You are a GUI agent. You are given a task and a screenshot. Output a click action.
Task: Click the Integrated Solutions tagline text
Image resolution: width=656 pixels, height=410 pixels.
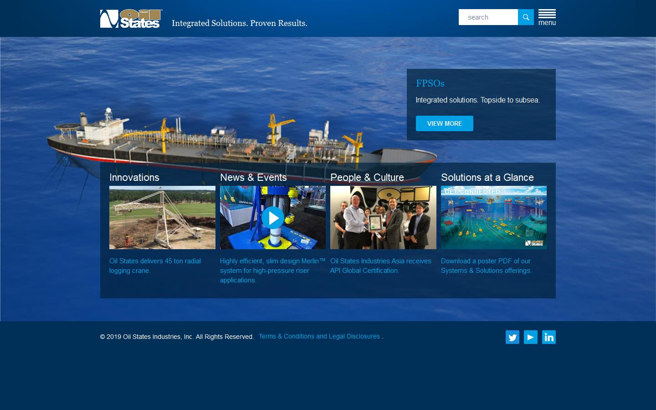pos(240,23)
